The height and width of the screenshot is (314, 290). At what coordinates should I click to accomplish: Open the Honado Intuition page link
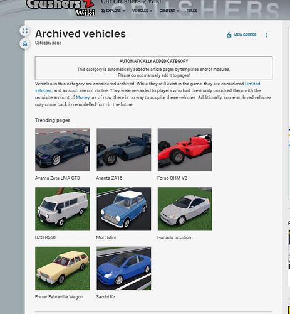point(174,237)
